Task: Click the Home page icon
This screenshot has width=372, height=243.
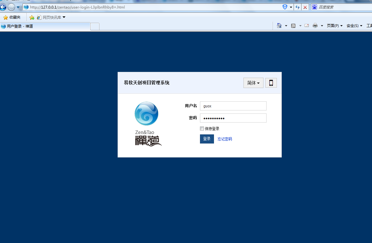Action: point(279,25)
